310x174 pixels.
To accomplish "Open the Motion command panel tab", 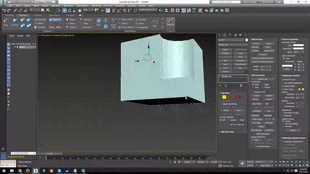I will [x=235, y=35].
